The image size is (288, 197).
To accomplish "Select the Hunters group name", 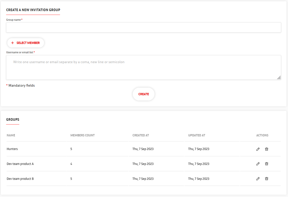I will 12,149.
